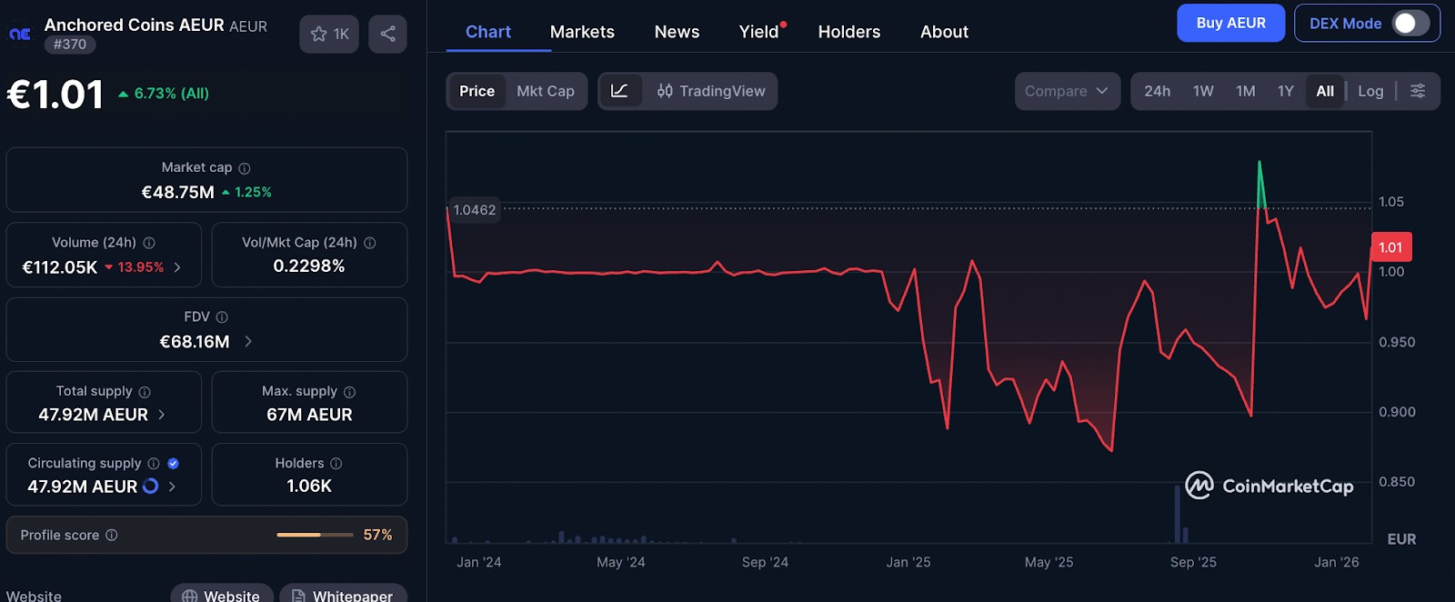Viewport: 1455px width, 602px height.
Task: Click the 1.0462 starting price label
Action: [475, 210]
